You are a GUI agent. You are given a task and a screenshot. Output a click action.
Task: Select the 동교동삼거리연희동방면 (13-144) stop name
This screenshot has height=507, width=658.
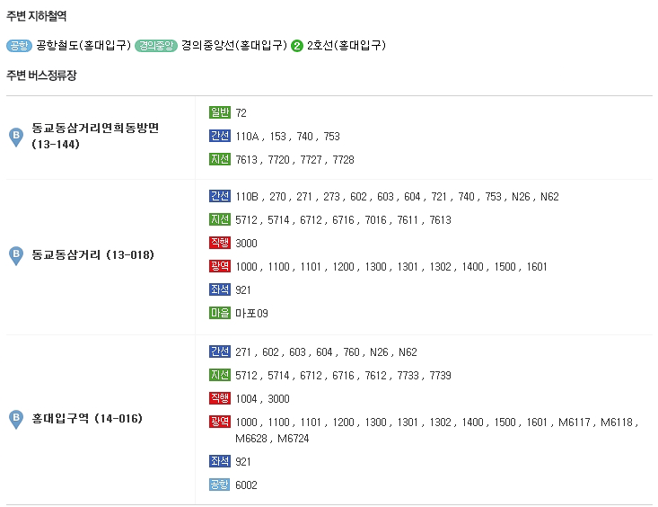95,136
